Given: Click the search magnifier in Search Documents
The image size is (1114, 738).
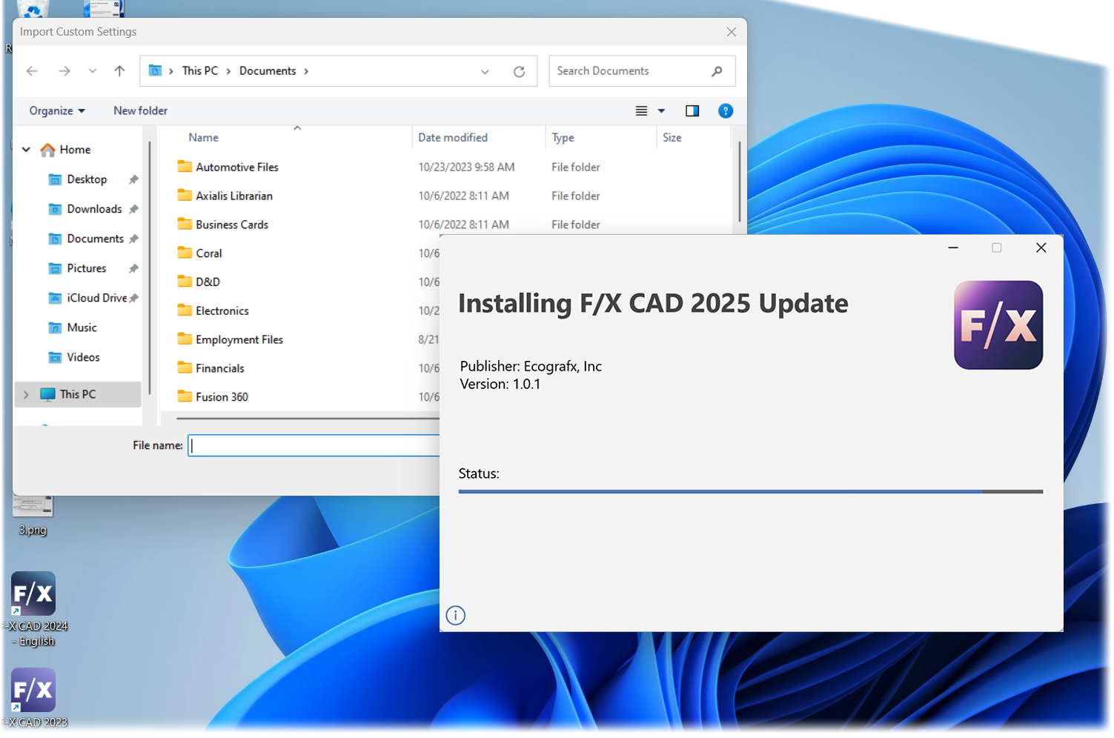Looking at the screenshot, I should (x=715, y=70).
